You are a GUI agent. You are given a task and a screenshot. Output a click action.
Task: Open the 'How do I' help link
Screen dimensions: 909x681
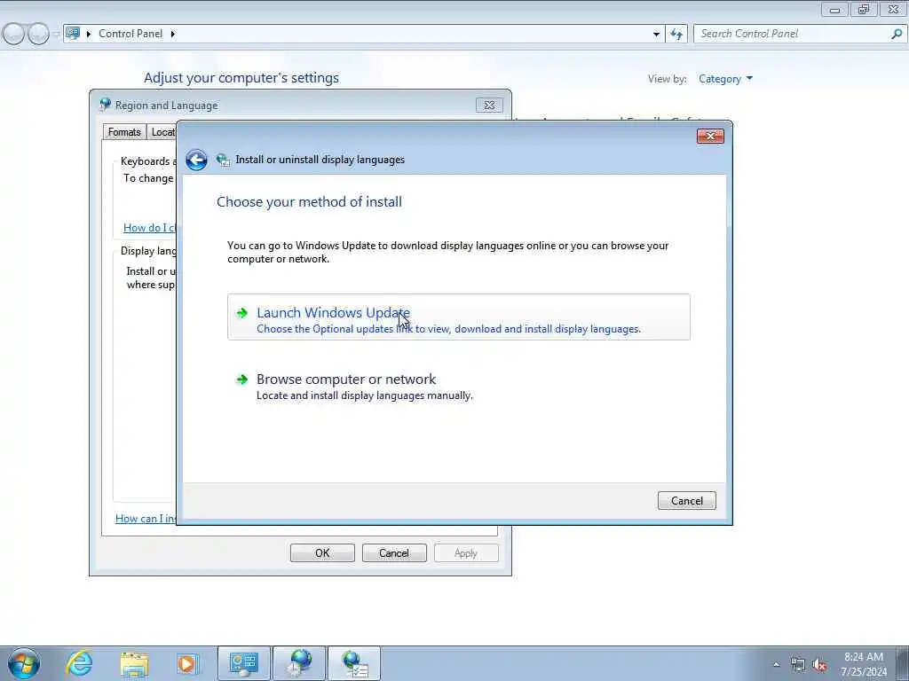(x=149, y=228)
